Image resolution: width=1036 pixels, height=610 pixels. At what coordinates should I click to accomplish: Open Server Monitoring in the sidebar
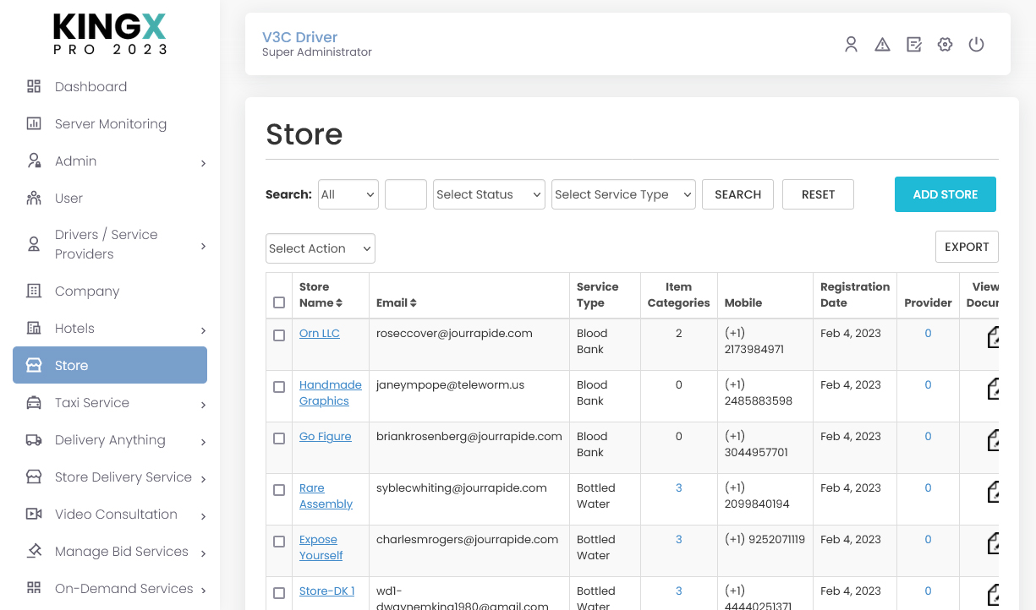111,123
